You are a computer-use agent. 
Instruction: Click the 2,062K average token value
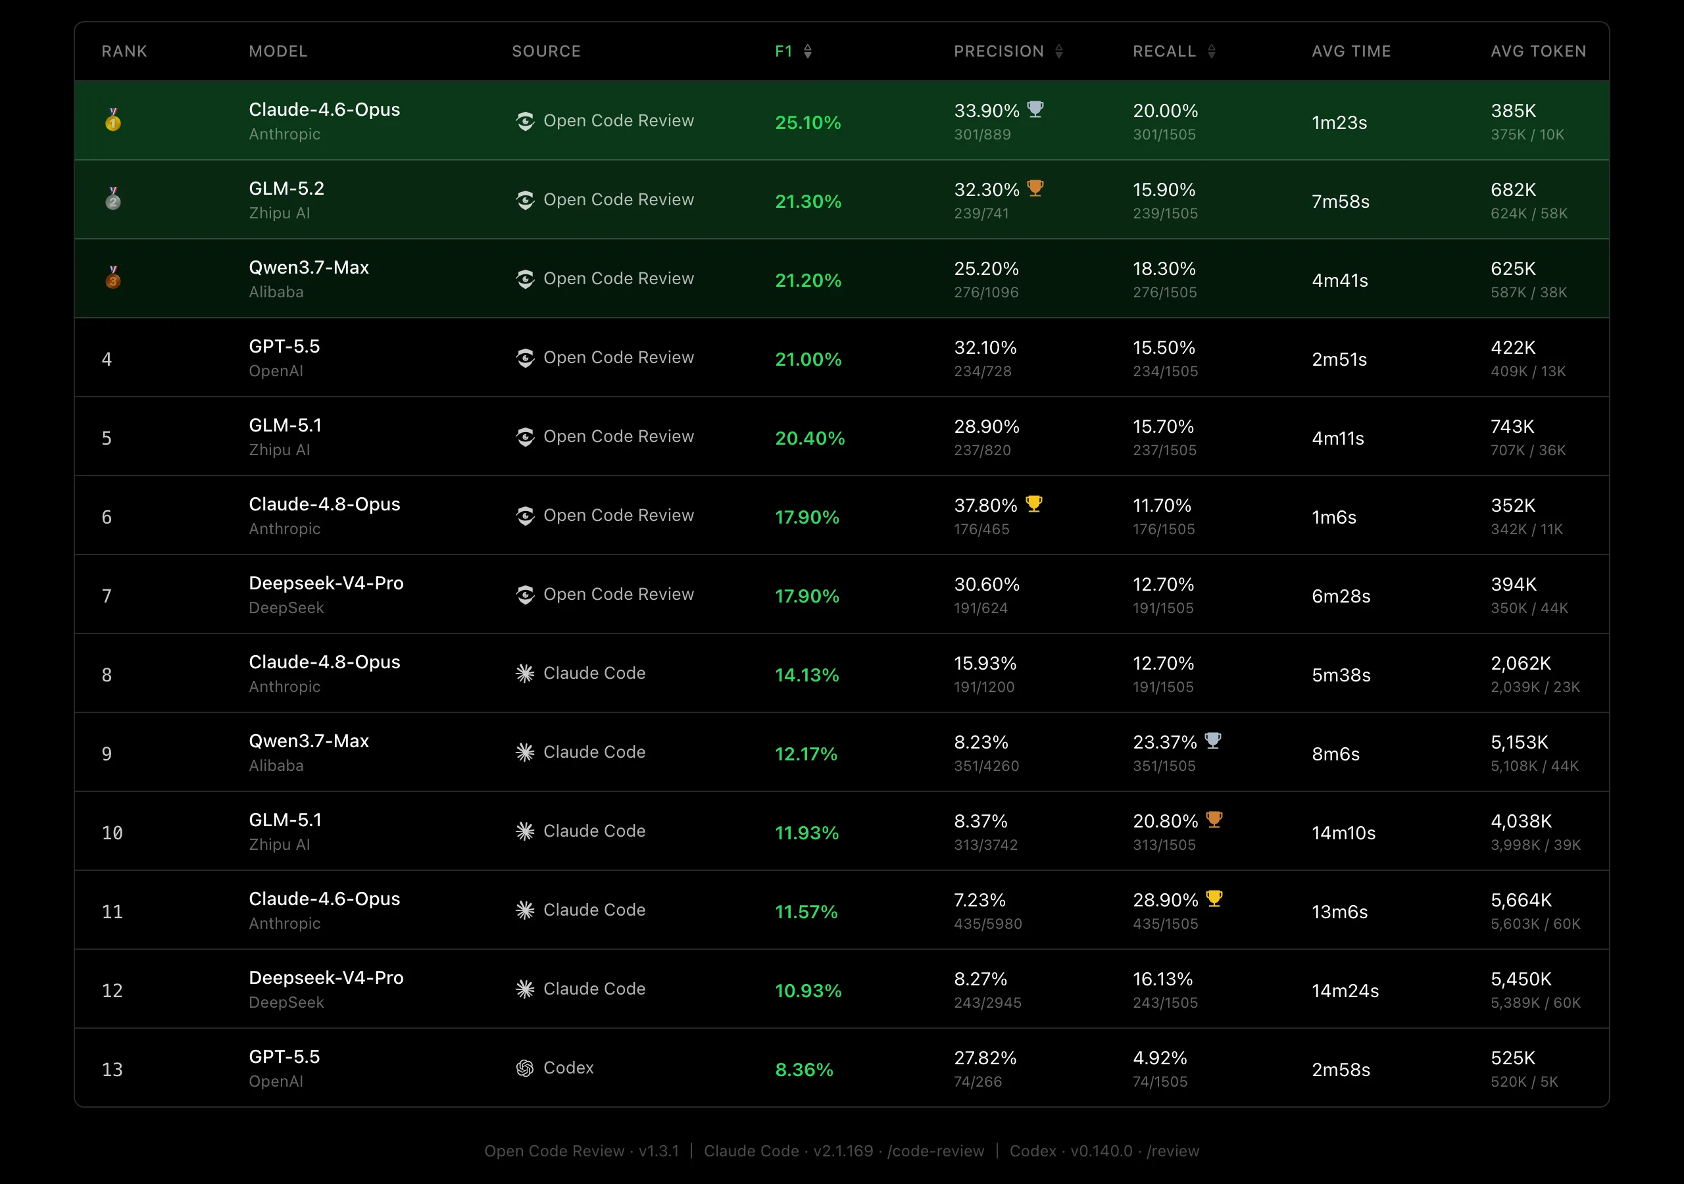coord(1520,664)
